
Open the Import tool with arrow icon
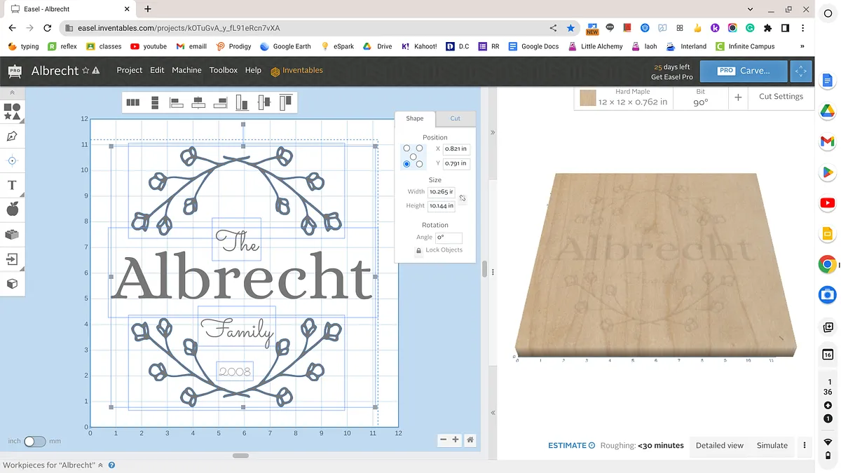click(x=12, y=259)
